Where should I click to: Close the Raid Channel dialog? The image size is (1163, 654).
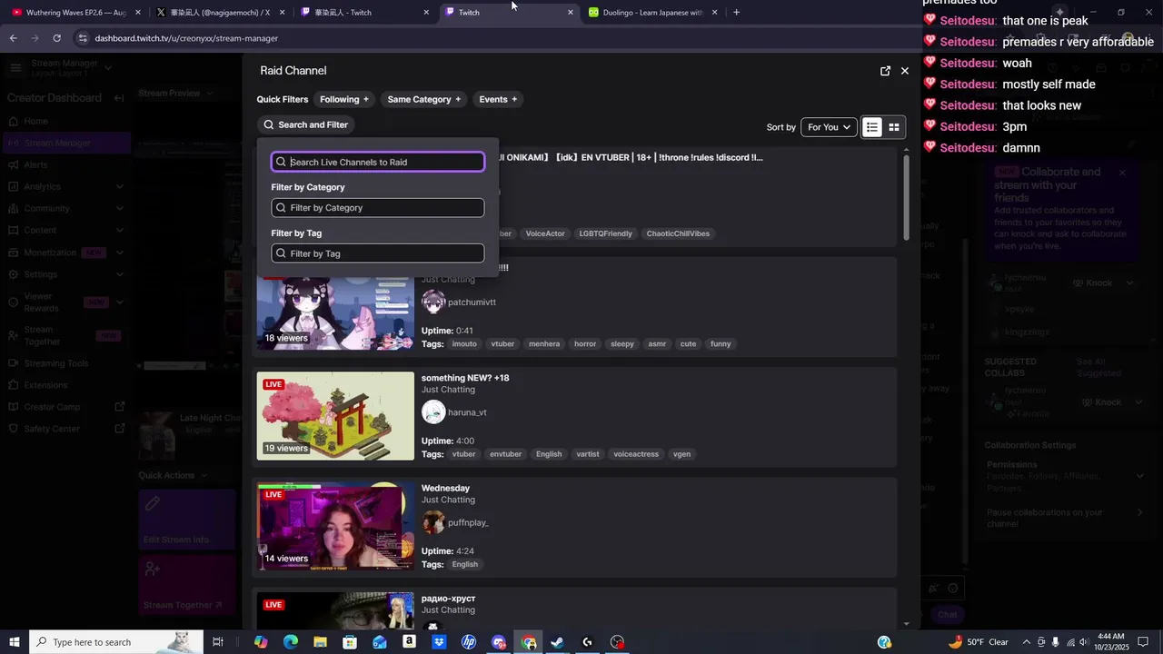(x=905, y=71)
